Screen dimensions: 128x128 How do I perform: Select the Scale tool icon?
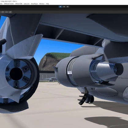pyautogui.click(x=3, y=12)
